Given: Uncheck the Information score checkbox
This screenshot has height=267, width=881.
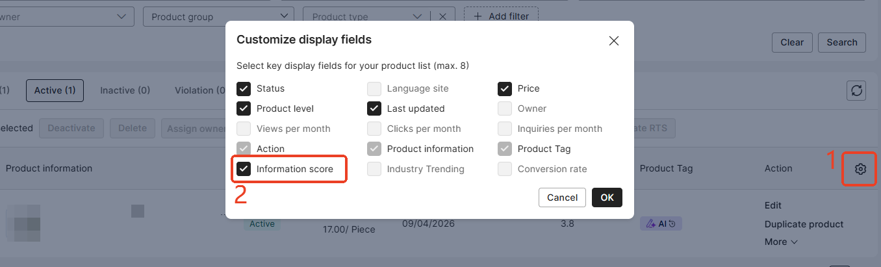Looking at the screenshot, I should point(244,169).
